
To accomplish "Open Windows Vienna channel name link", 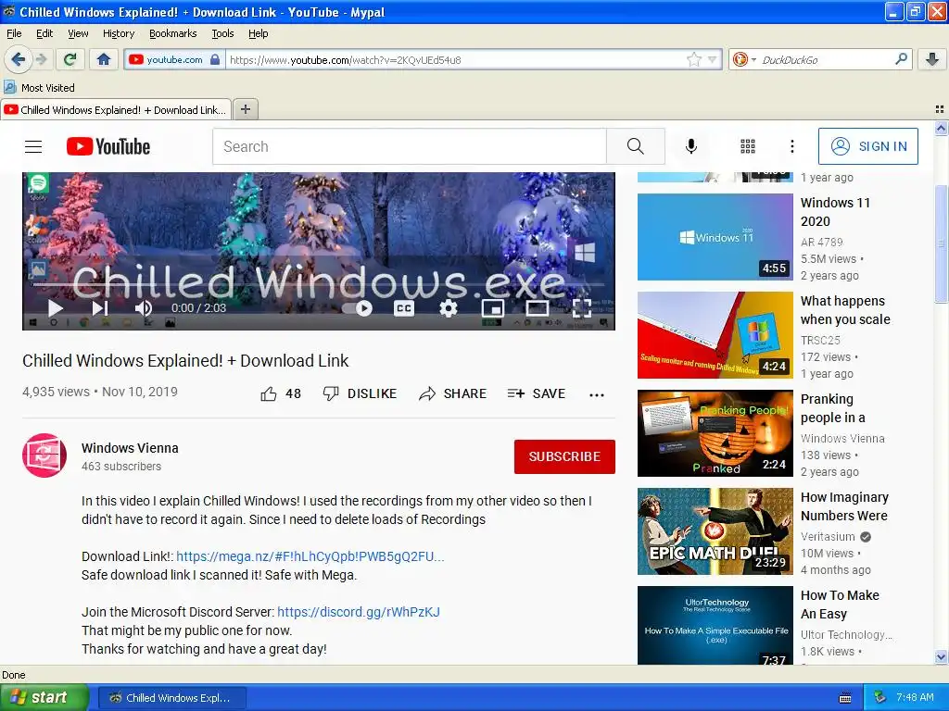I will pyautogui.click(x=130, y=448).
